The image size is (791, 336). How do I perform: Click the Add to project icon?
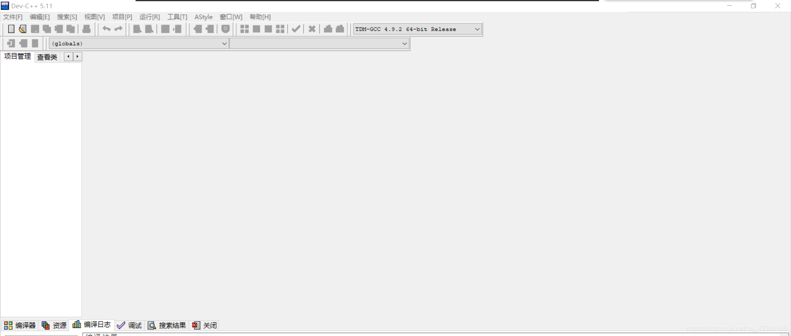(x=23, y=43)
